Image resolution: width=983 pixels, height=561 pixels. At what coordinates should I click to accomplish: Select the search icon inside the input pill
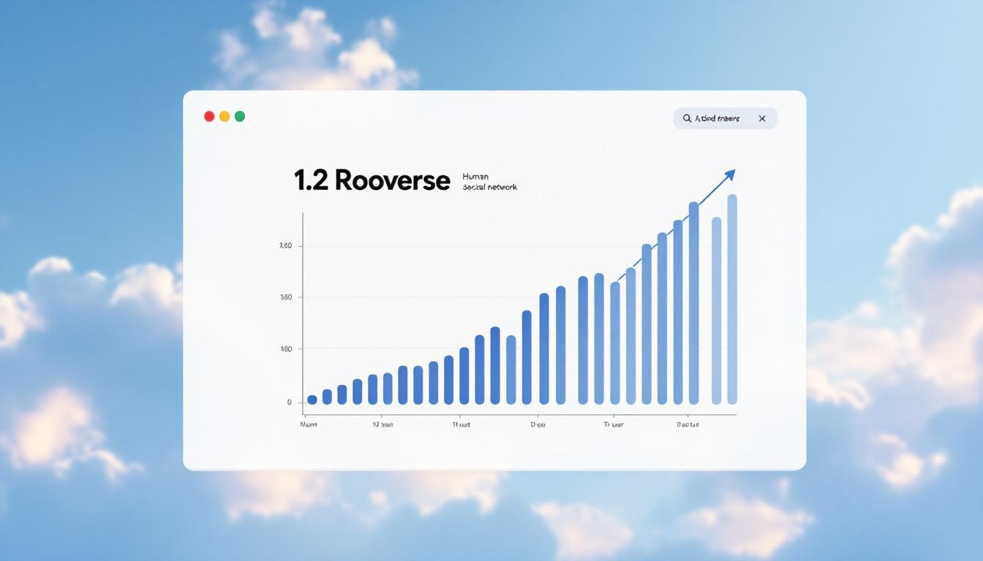click(x=686, y=118)
